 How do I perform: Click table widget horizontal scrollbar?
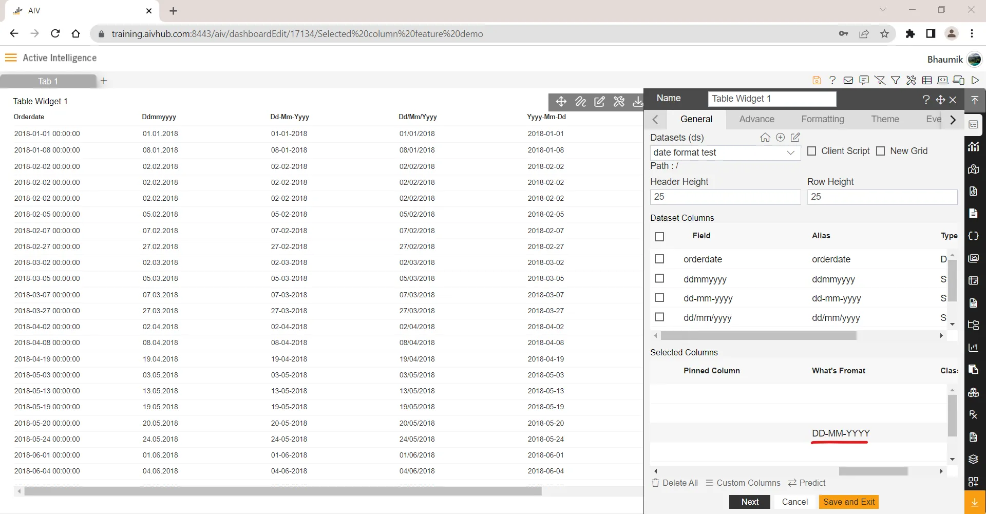[x=283, y=491]
